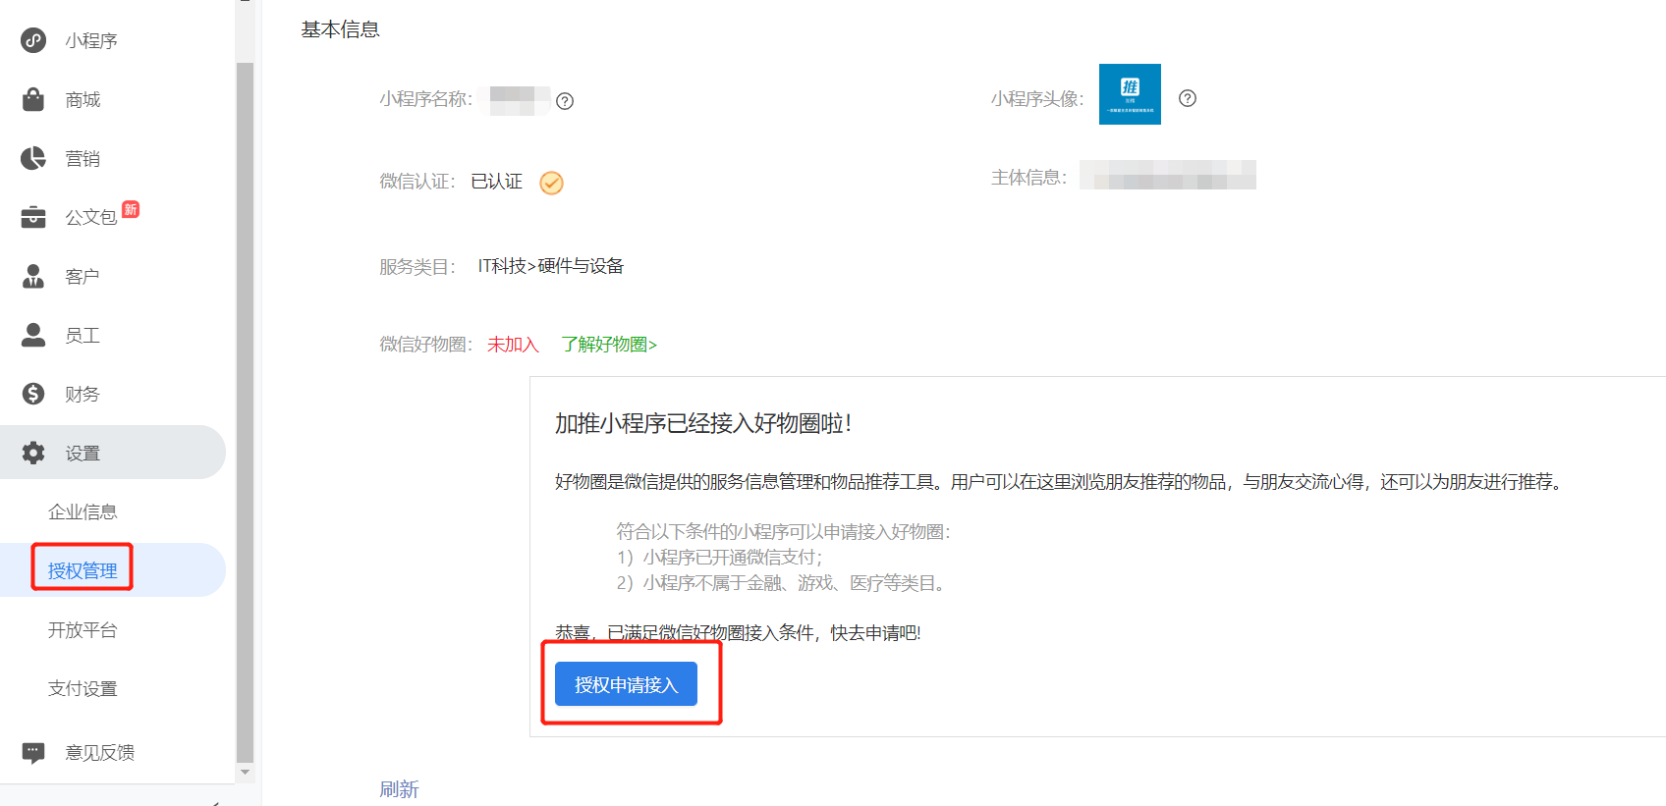This screenshot has height=806, width=1666.
Task: Click the 员工 user icon
Action: coord(33,335)
